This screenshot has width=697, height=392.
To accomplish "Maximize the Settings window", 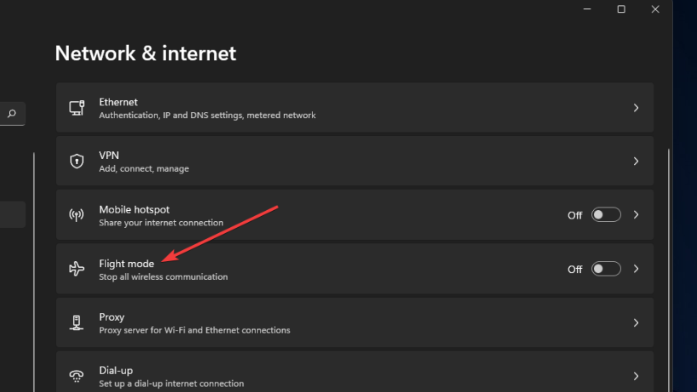I will point(621,9).
